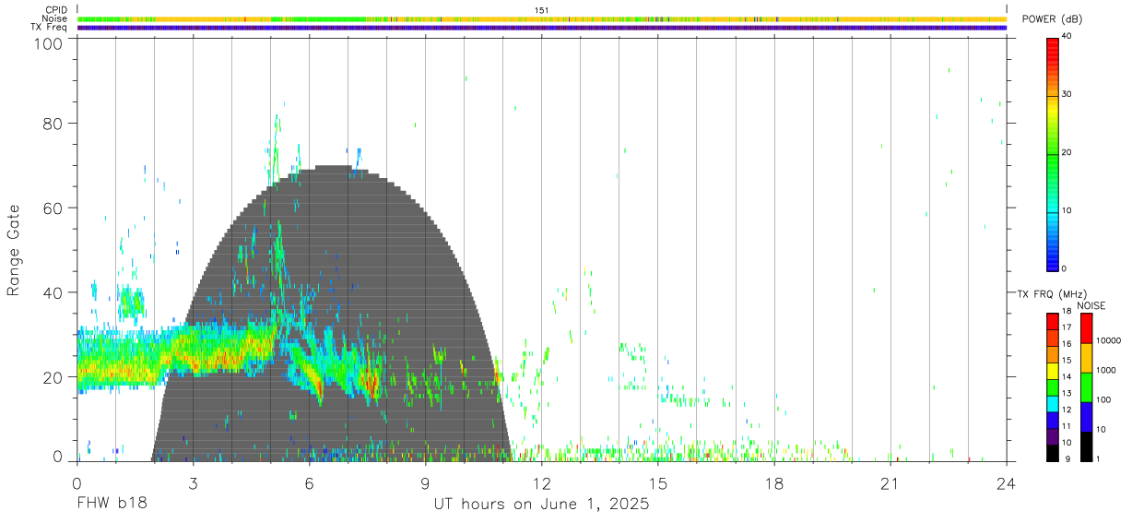Viewport: 1132px width, 523px height.
Task: Click the power scale value 40
Action: [x=1068, y=37]
